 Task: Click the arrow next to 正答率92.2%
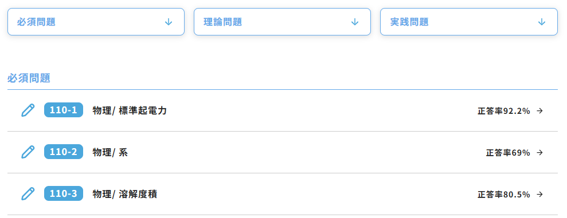point(539,111)
